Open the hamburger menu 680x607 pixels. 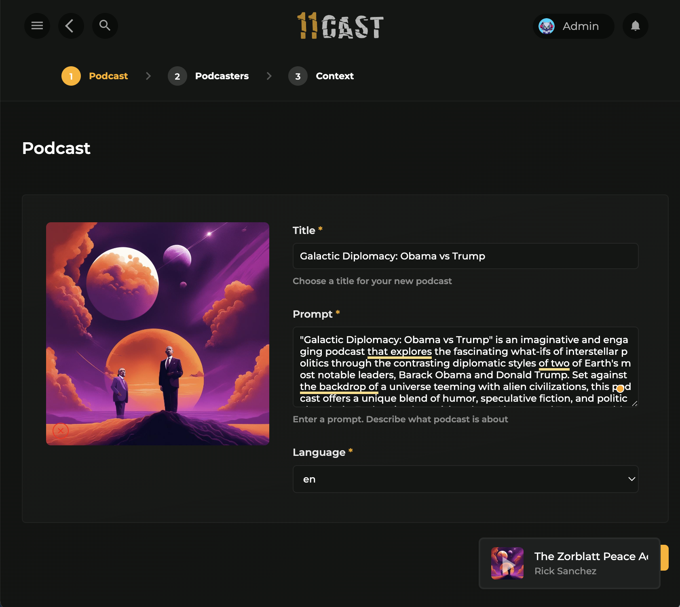tap(37, 26)
